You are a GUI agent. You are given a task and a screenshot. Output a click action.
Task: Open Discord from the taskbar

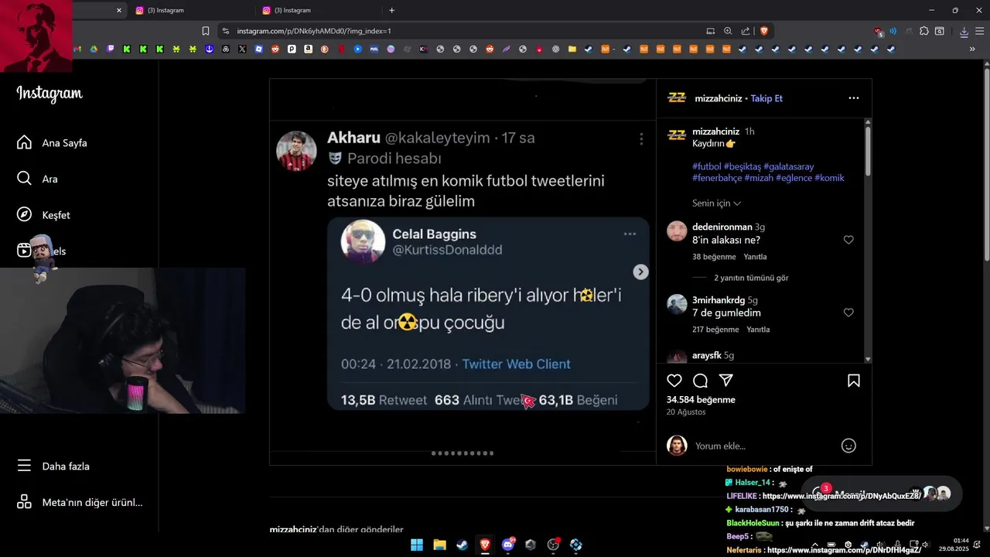508,545
